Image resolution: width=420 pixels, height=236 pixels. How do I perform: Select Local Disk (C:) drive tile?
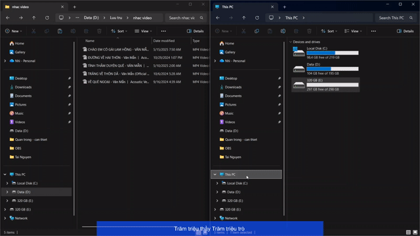pyautogui.click(x=325, y=53)
